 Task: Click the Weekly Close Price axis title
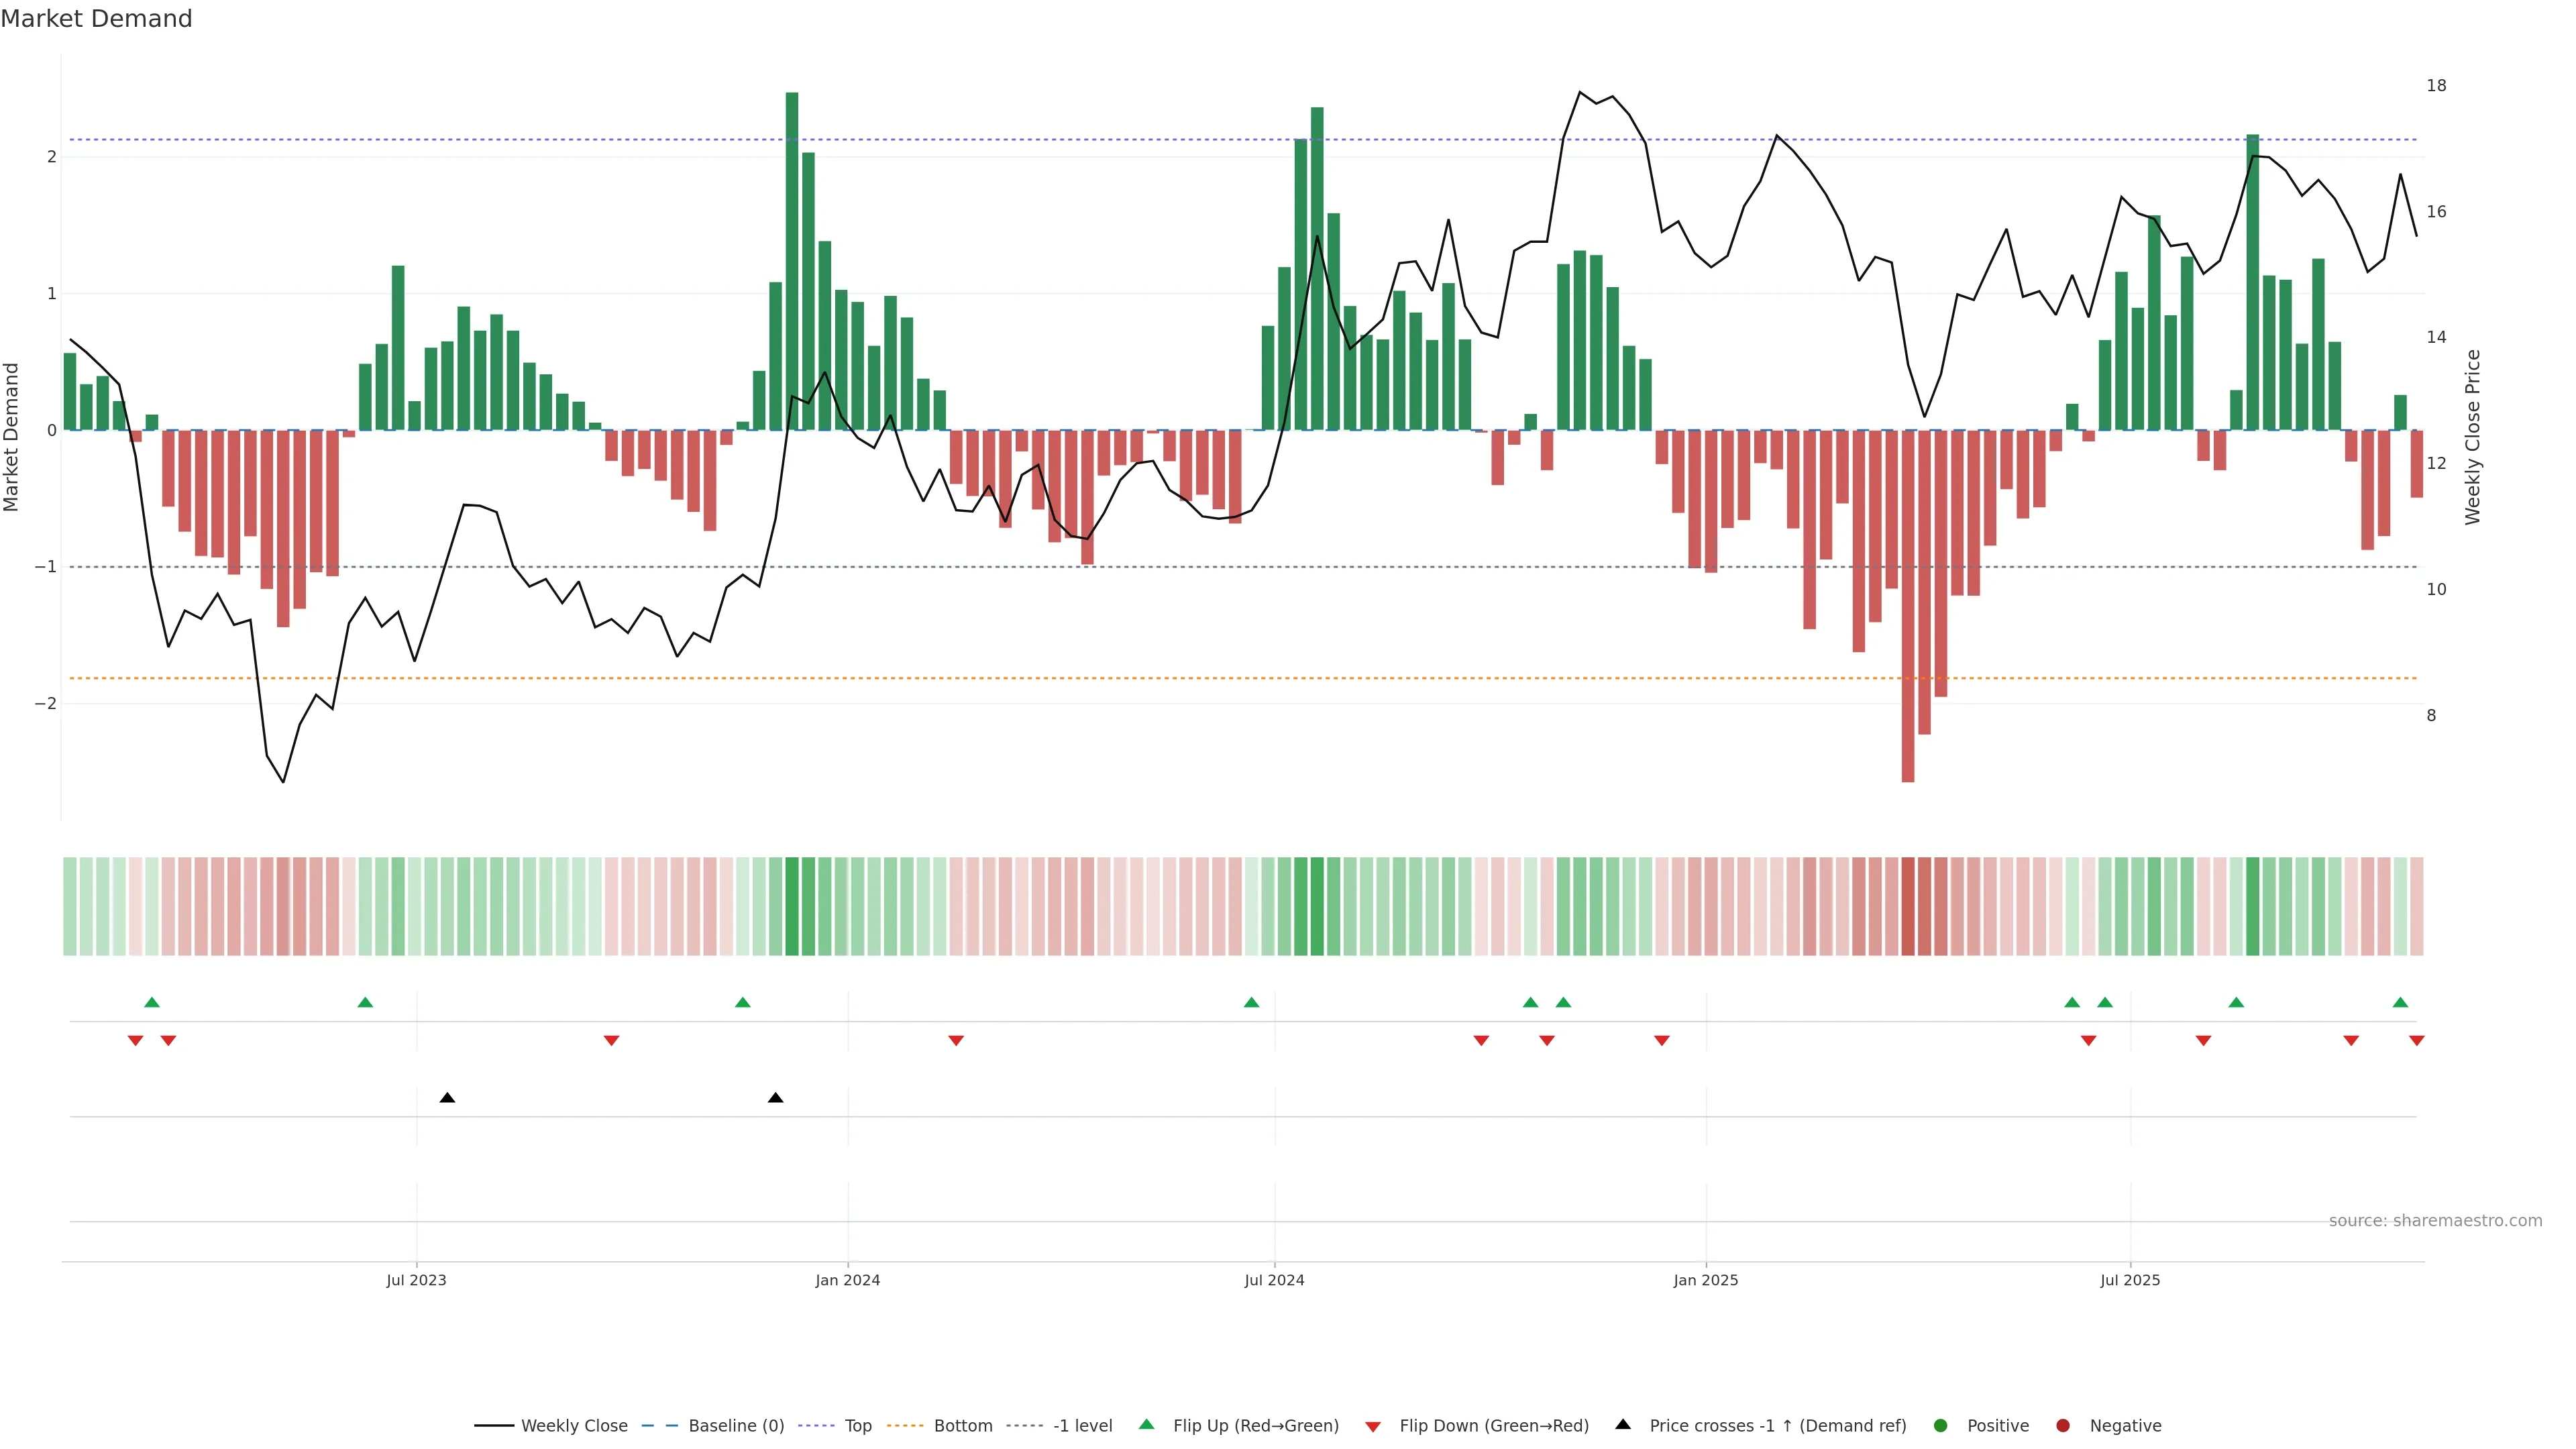(x=2473, y=437)
